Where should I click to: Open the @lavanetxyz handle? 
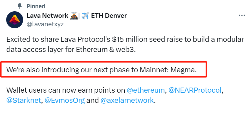point(45,24)
